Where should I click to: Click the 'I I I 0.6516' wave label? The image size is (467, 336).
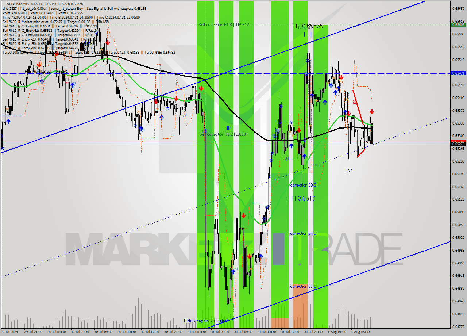(301, 198)
